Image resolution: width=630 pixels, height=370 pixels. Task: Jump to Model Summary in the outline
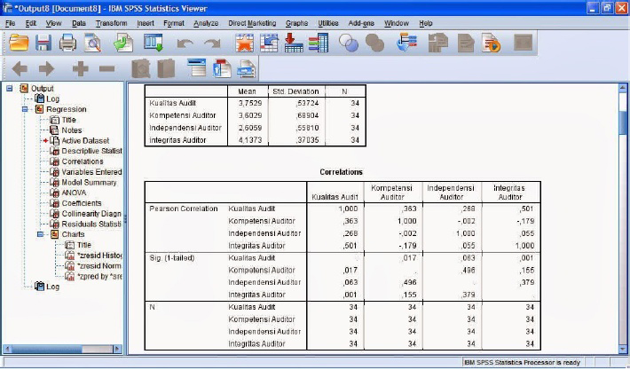coord(88,182)
